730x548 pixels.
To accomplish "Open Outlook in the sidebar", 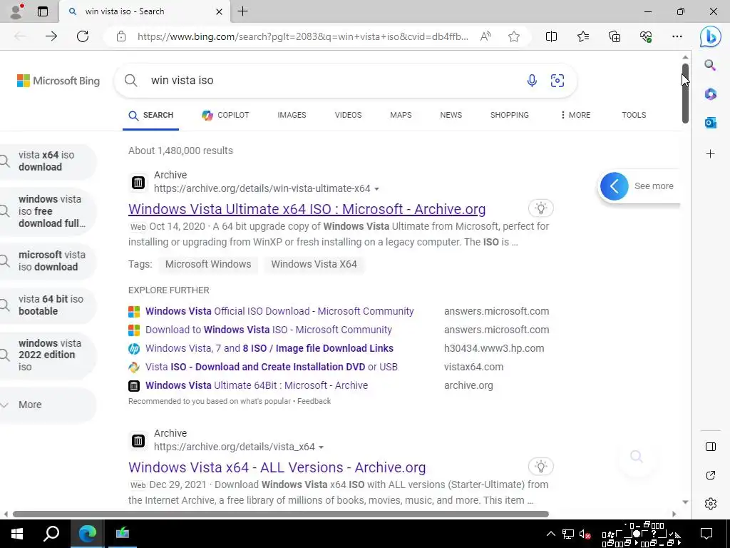I will (711, 123).
